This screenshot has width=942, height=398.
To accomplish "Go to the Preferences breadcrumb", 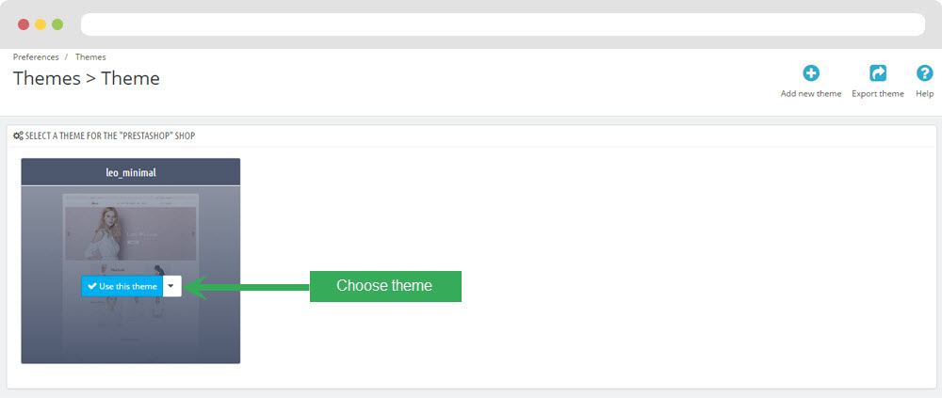I will (36, 57).
